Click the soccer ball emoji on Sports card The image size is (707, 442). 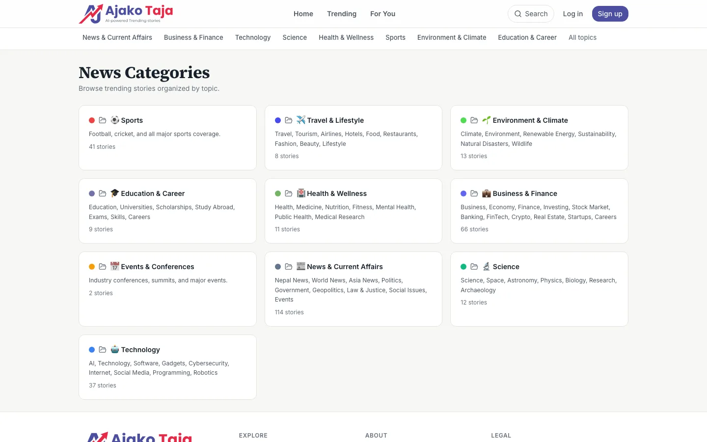115,120
